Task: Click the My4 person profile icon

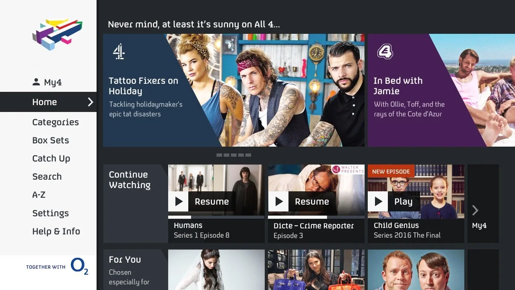Action: (36, 82)
